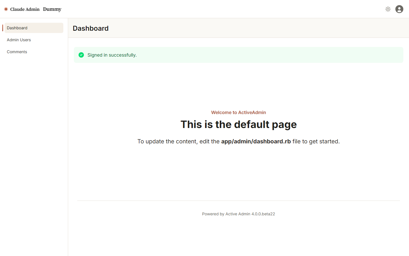Click the 'Welcome to ActiveAdmin' text

(239, 112)
